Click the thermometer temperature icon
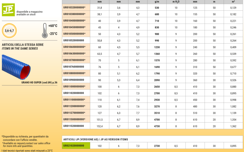The height and width of the screenshot is (152, 244). 45,30
